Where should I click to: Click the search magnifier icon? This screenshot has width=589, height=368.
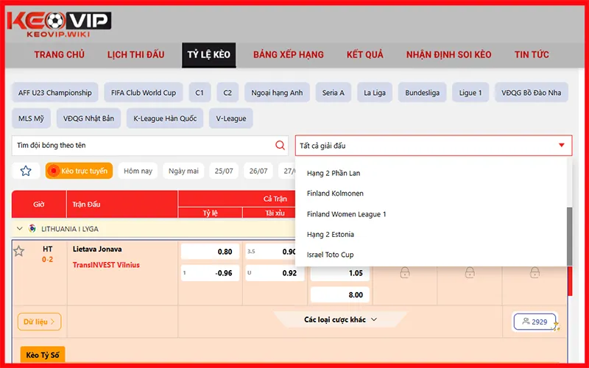coord(280,146)
